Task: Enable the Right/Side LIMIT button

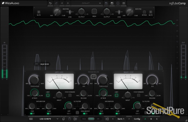Action: click(x=117, y=95)
